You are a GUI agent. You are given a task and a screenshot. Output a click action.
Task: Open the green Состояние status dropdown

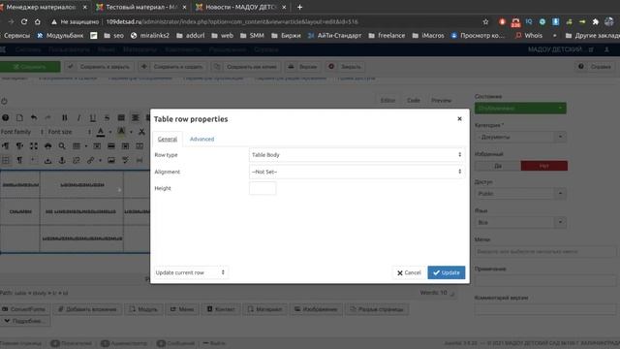click(x=520, y=108)
